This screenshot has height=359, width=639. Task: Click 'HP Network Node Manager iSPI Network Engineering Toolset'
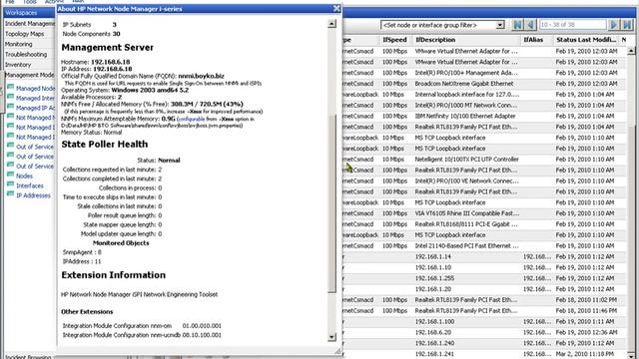(139, 294)
